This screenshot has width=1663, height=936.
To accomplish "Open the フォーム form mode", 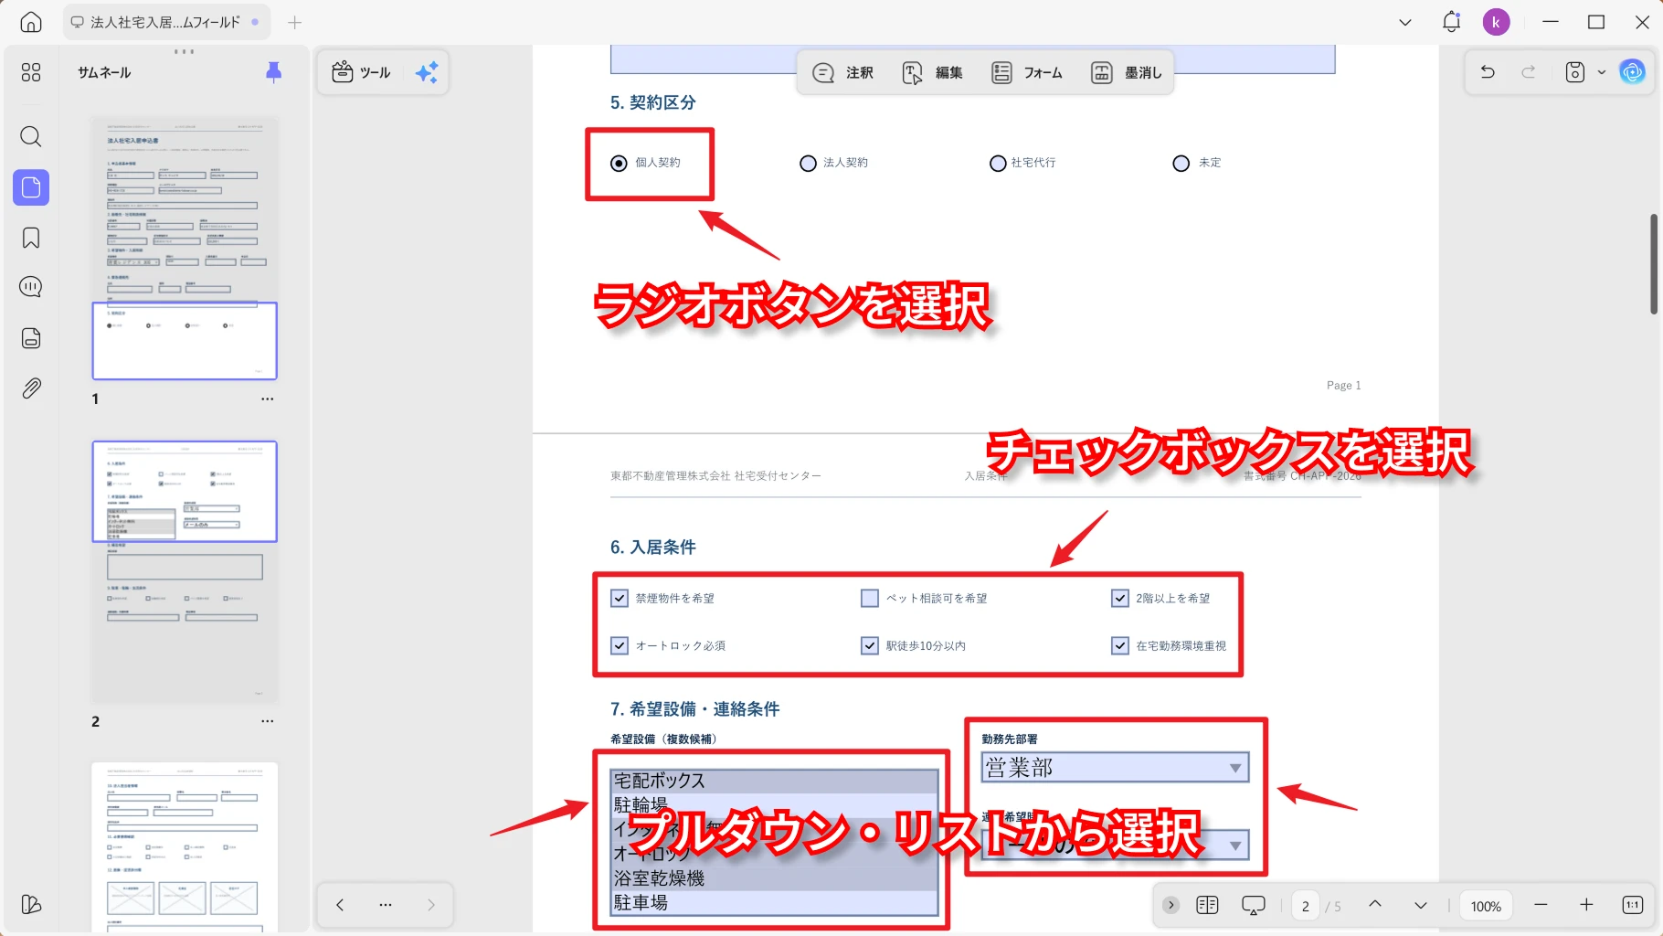I will 1027,72.
